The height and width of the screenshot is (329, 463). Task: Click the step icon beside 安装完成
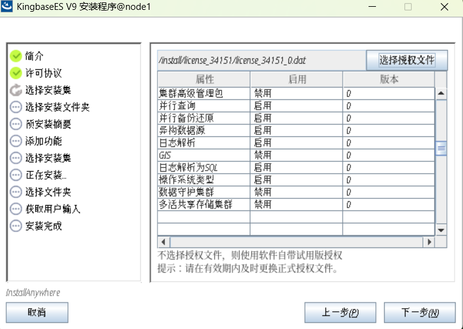16,226
